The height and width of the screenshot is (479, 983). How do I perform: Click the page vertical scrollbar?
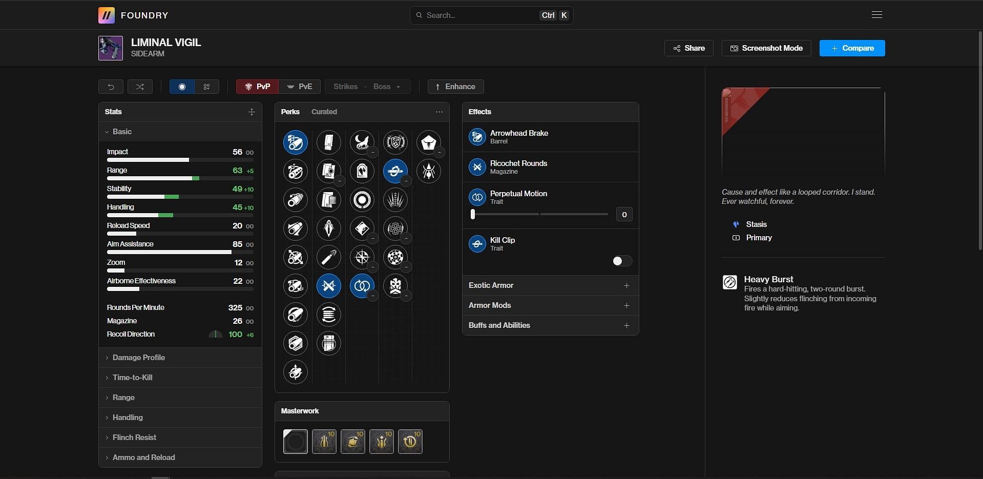point(980,141)
